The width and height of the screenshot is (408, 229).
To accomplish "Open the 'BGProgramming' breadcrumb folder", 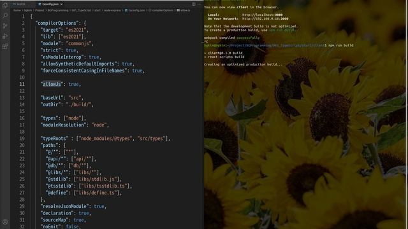I will tap(58, 10).
